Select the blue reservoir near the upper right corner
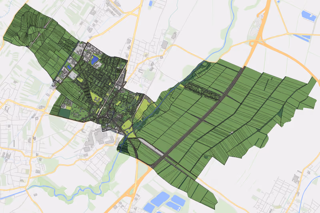This screenshot has height=213, width=320. [x=309, y=16]
